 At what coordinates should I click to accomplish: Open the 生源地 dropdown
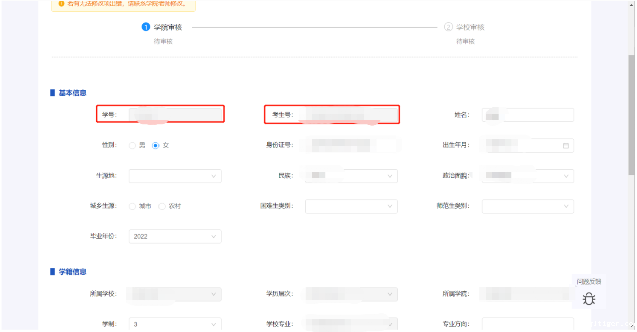coord(175,176)
